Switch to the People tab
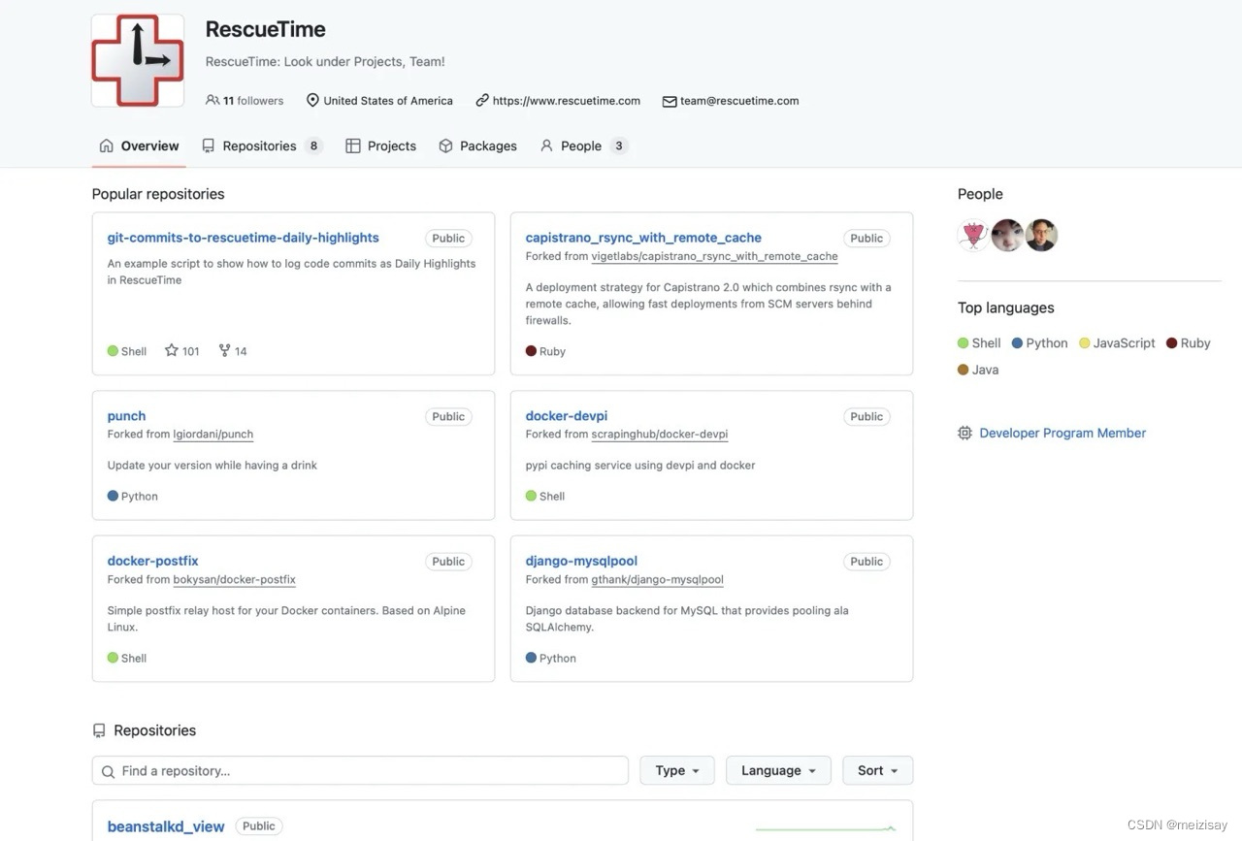1242x841 pixels. [x=584, y=146]
